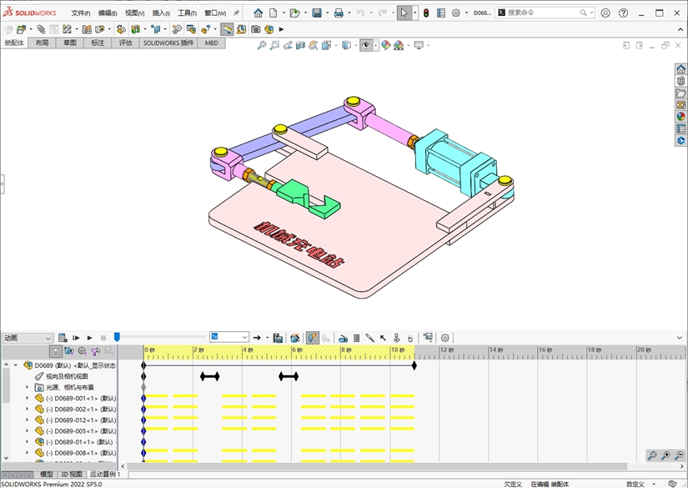Toggle Filter Selected button
Viewport: 688px width, 488px height.
(x=95, y=351)
